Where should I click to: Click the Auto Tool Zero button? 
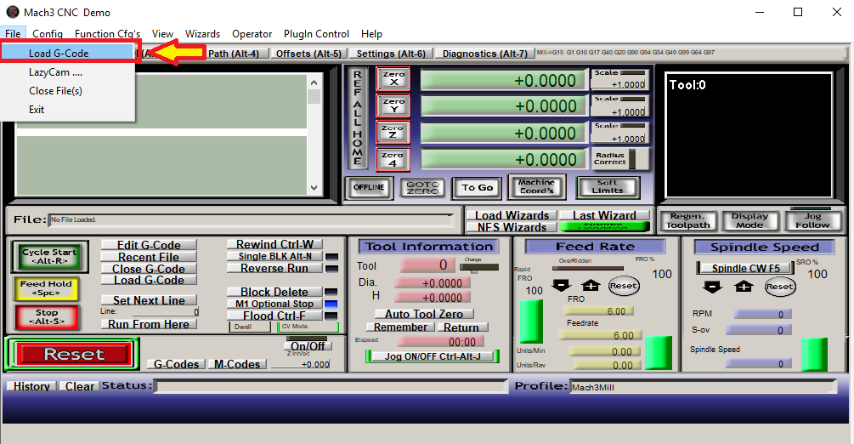(x=424, y=314)
